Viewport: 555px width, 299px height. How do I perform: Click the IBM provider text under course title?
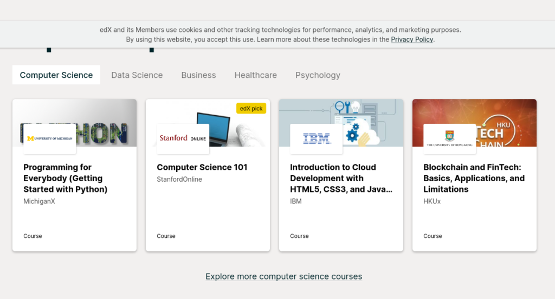click(296, 201)
